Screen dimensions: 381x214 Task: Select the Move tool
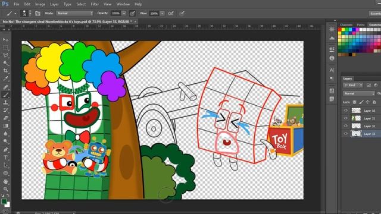pos(5,40)
